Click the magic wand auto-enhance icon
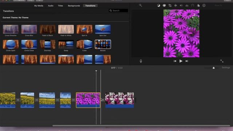The height and width of the screenshot is (131, 233). click(x=141, y=5)
